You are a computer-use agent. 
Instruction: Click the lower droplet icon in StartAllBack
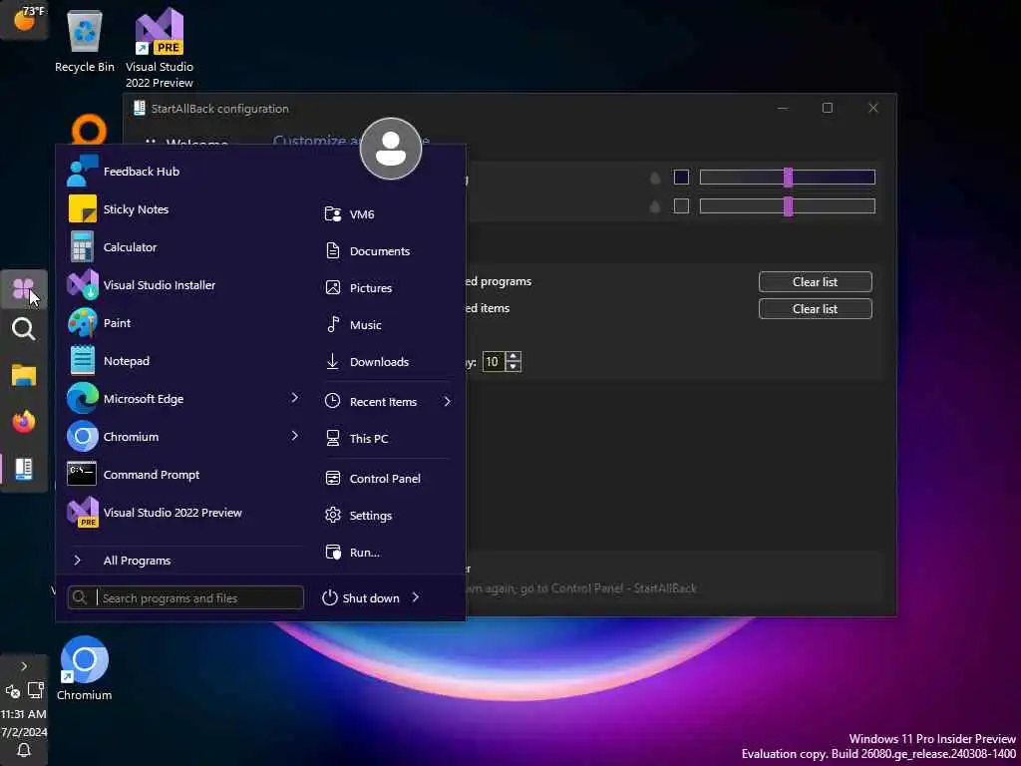(655, 206)
